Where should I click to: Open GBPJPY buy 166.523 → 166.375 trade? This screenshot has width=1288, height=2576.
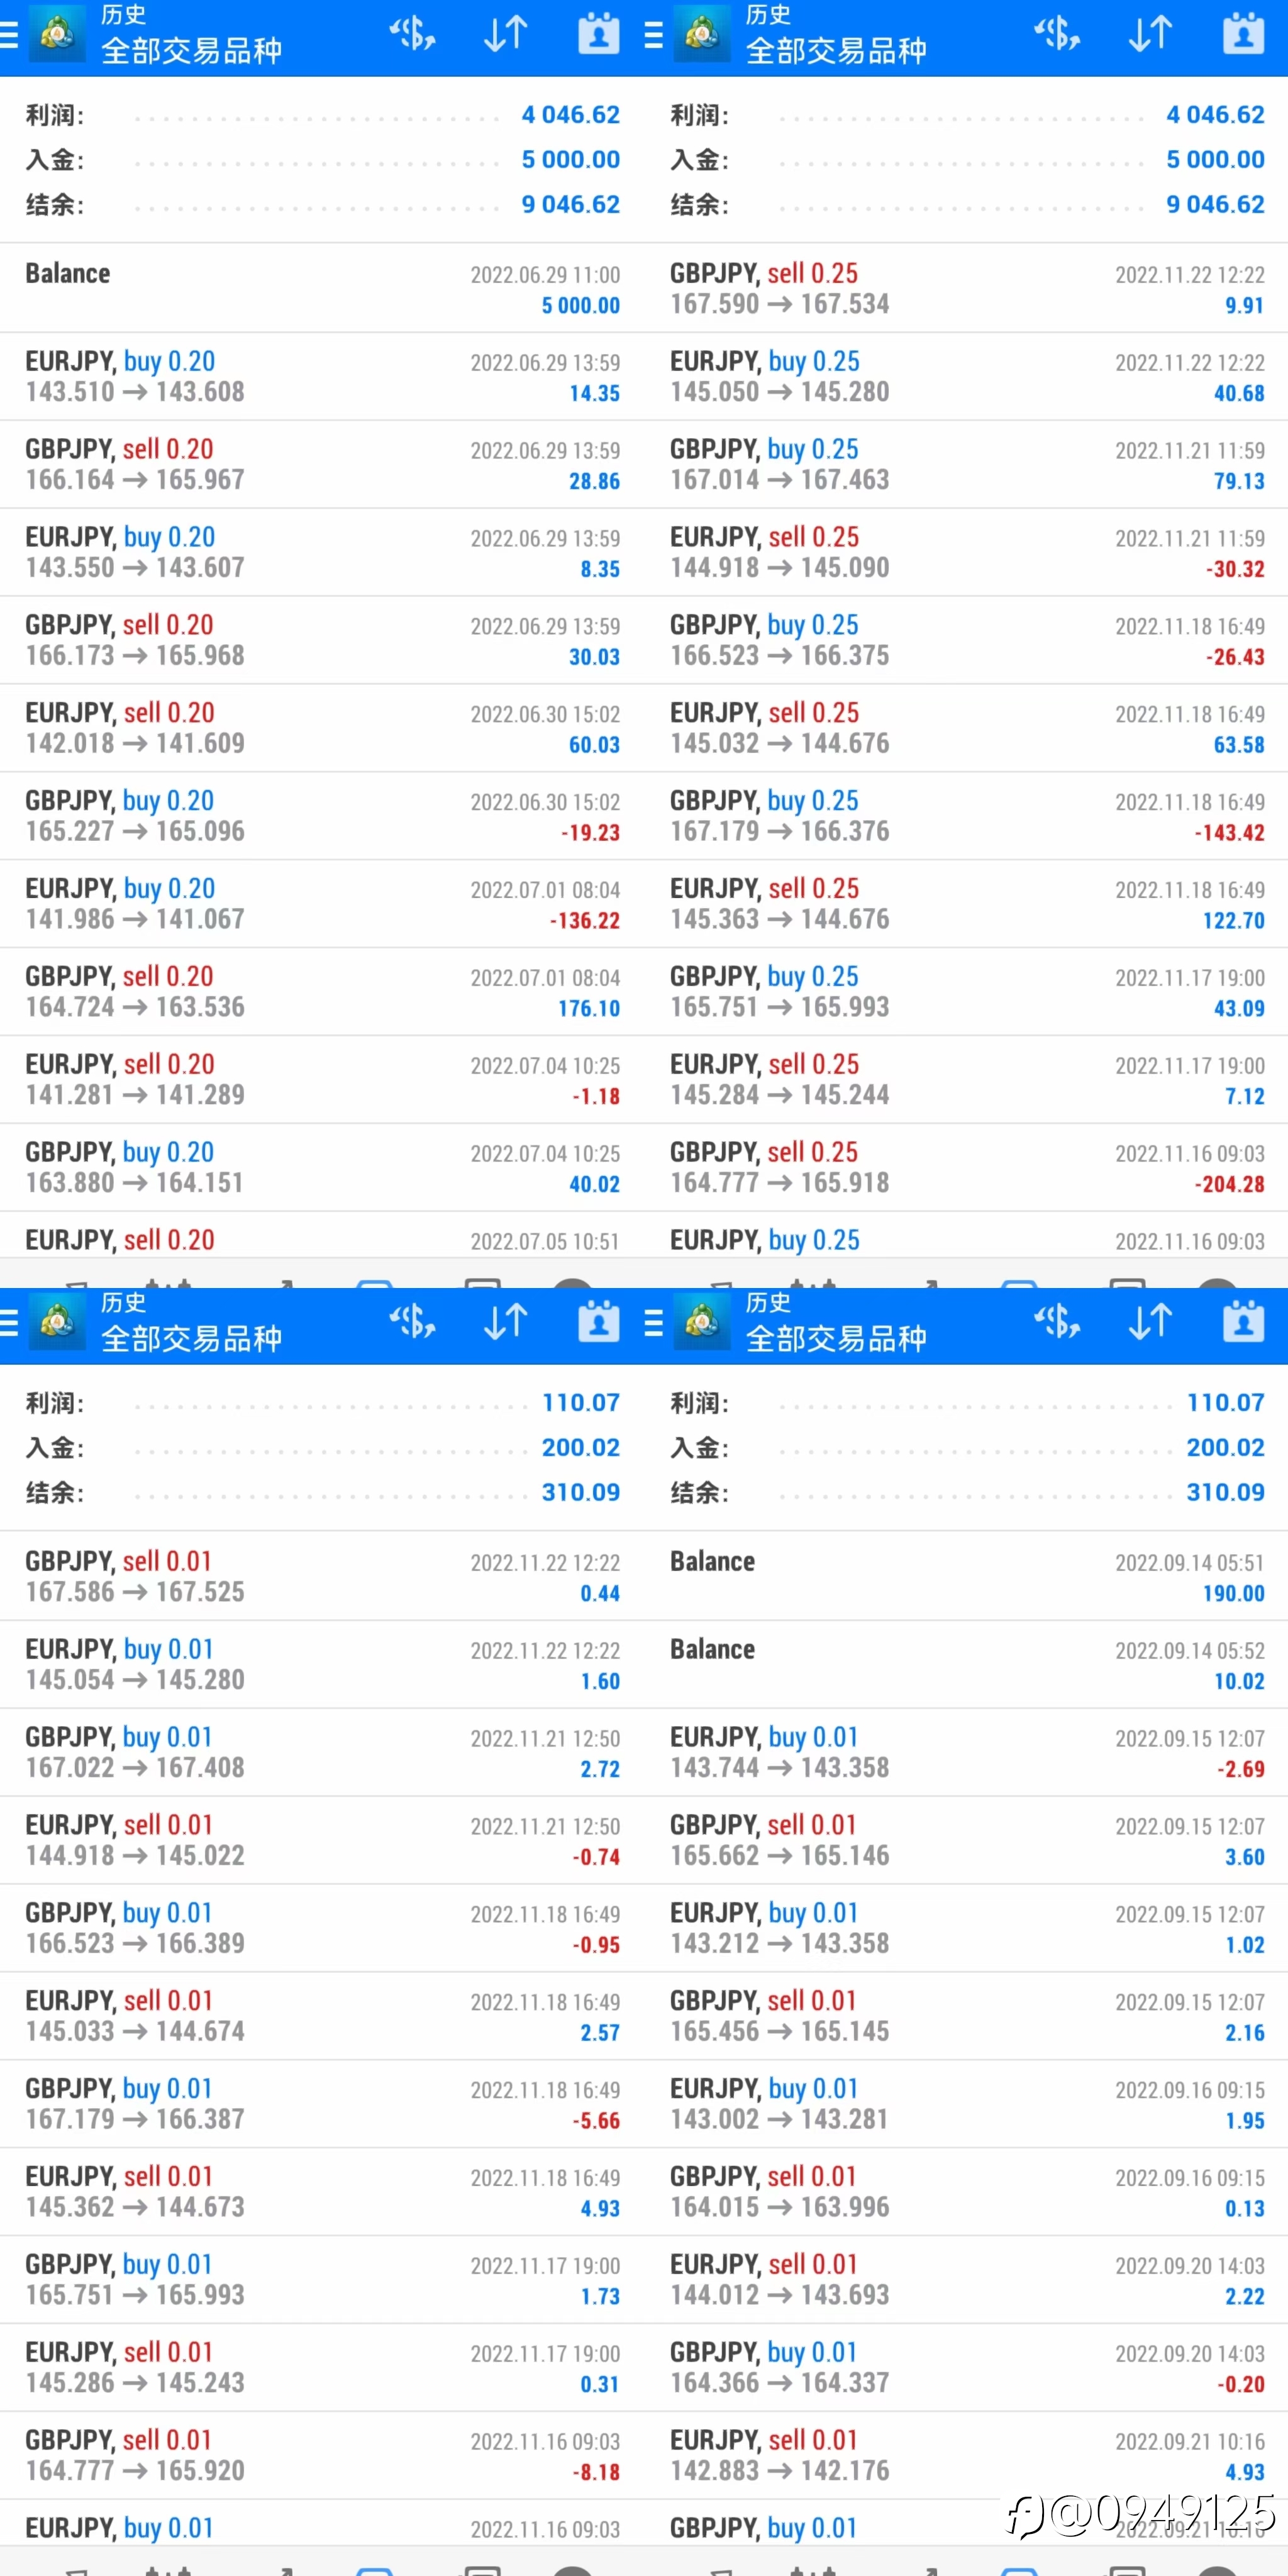point(966,640)
